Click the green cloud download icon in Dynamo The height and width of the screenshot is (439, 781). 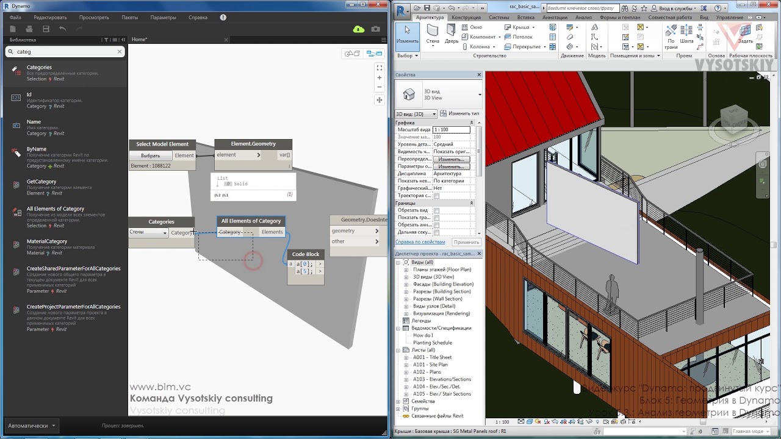tap(359, 29)
